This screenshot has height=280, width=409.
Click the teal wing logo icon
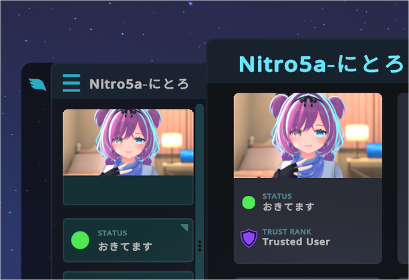pyautogui.click(x=37, y=84)
